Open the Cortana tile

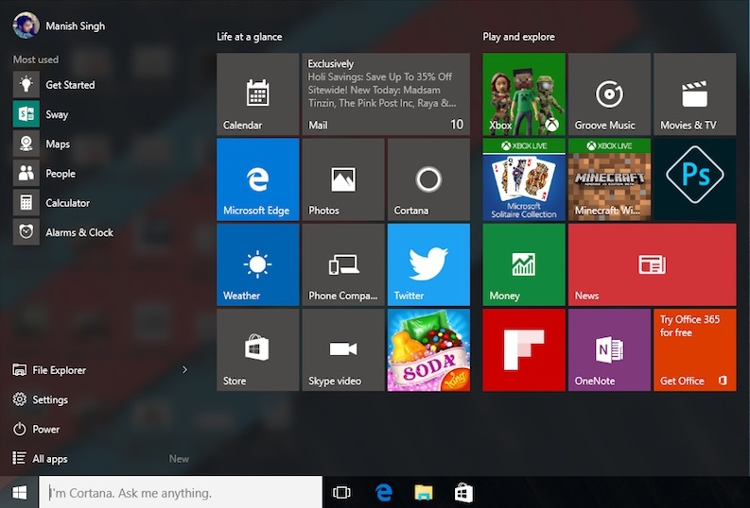[x=428, y=179]
